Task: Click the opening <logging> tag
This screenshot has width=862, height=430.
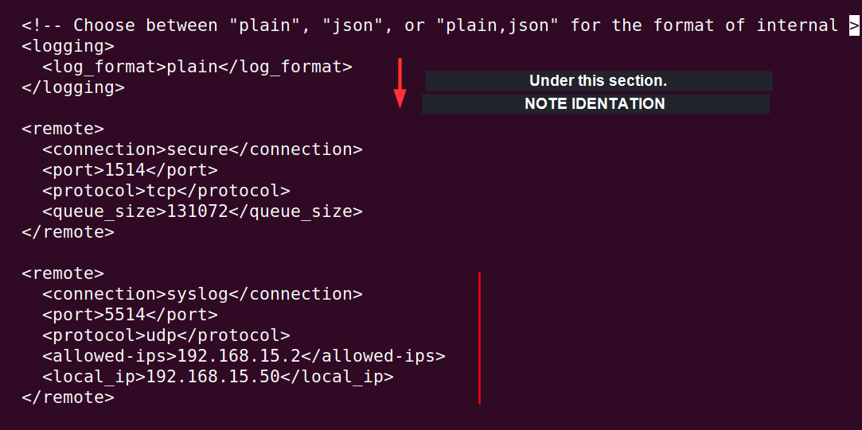Action: tap(68, 46)
